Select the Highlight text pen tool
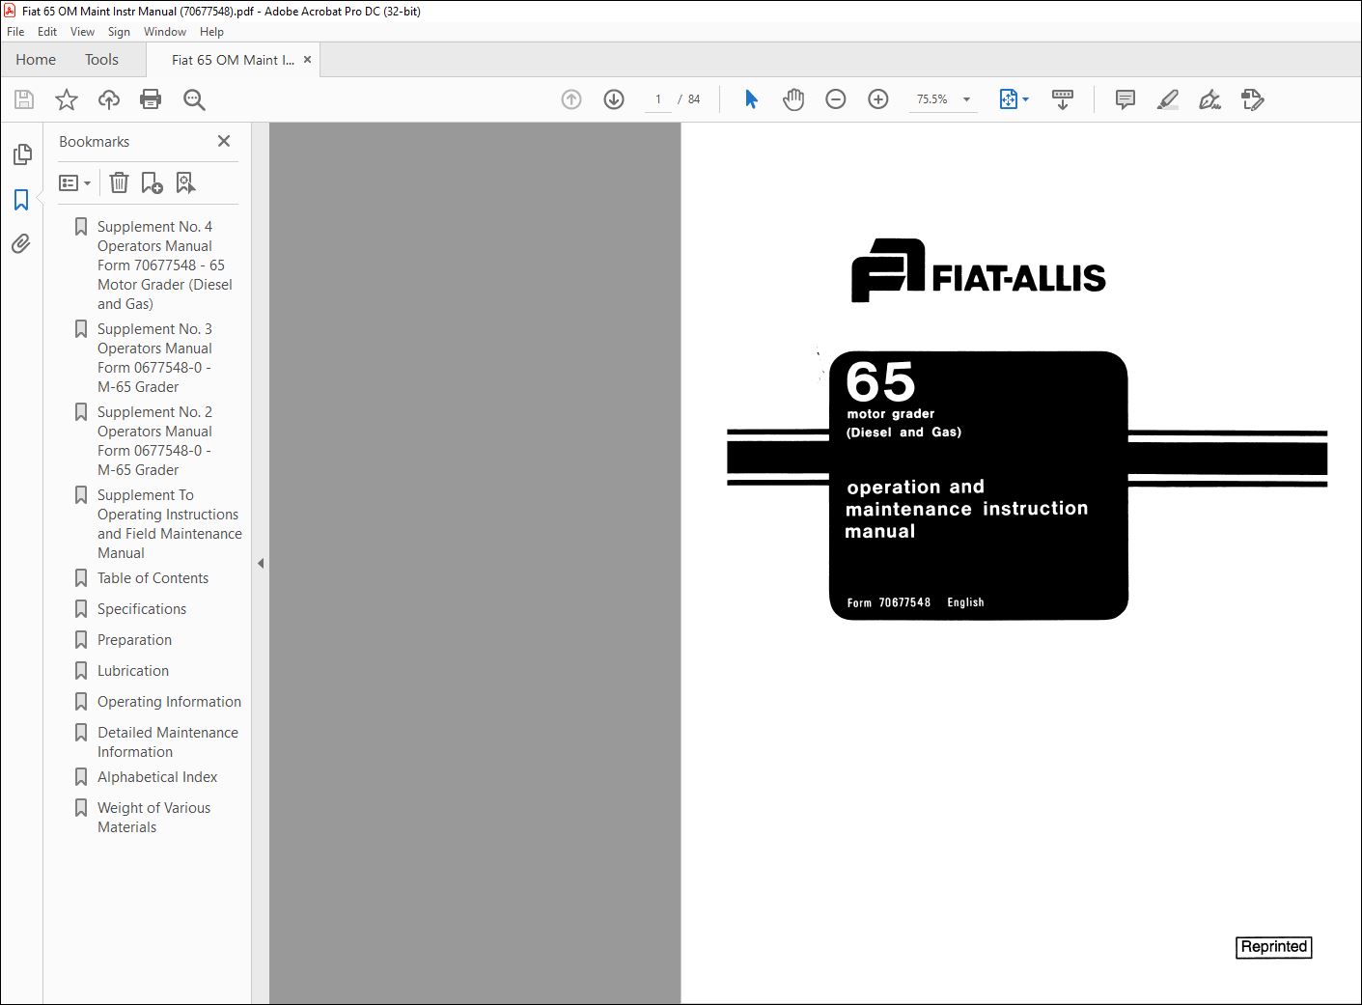Image resolution: width=1362 pixels, height=1005 pixels. coord(1168,99)
